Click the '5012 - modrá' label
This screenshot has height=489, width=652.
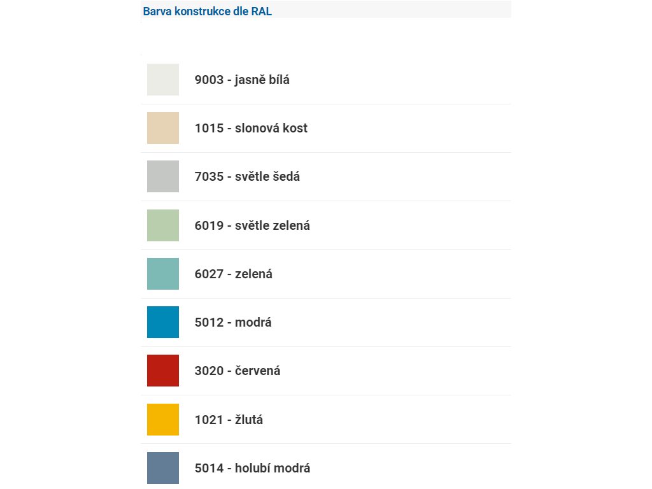pyautogui.click(x=233, y=322)
